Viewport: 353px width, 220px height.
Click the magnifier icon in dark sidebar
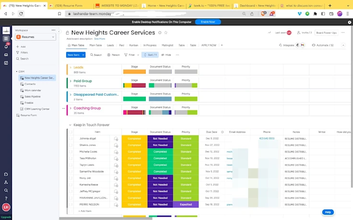(6, 190)
